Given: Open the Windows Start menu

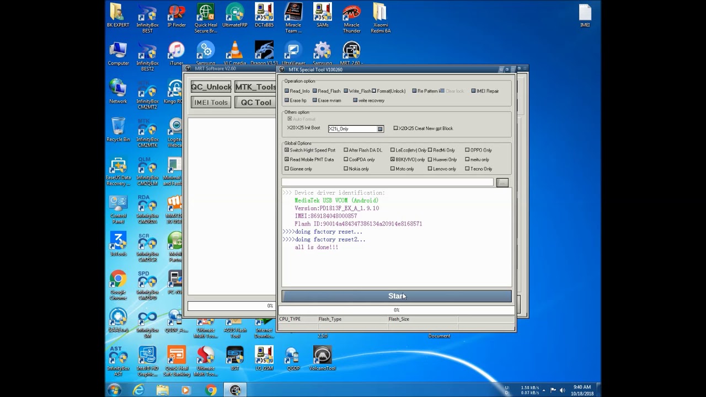Looking at the screenshot, I should [115, 390].
